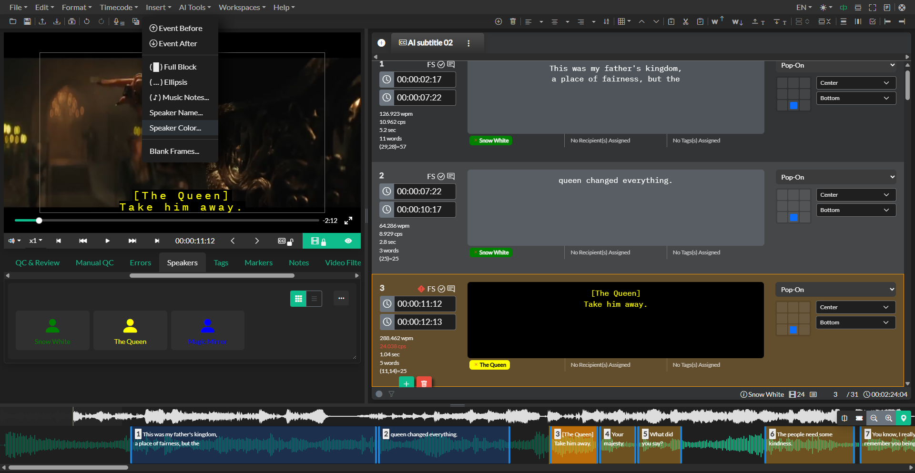Click the undo arrow icon
This screenshot has width=915, height=473.
(x=87, y=21)
